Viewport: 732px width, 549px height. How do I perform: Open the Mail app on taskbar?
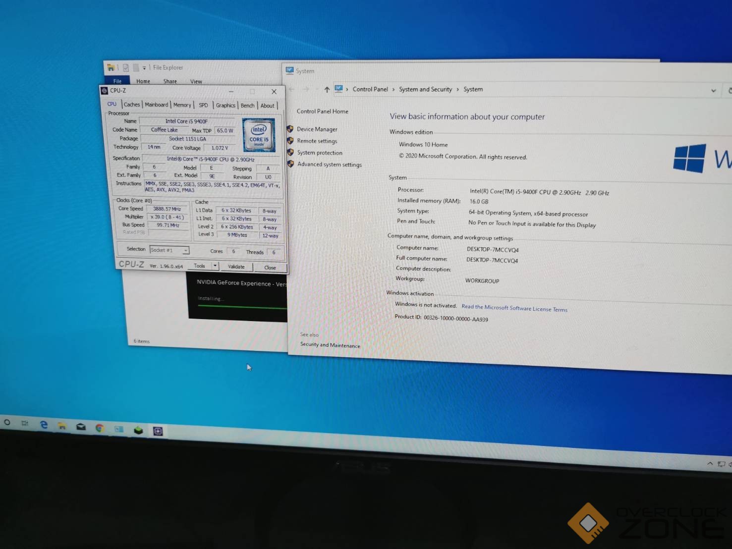click(81, 427)
